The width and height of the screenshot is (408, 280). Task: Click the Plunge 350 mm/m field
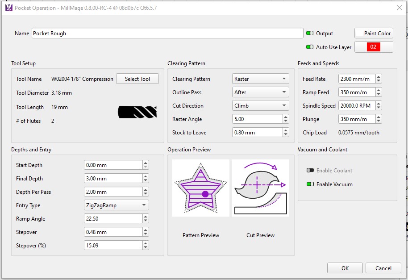(x=357, y=119)
